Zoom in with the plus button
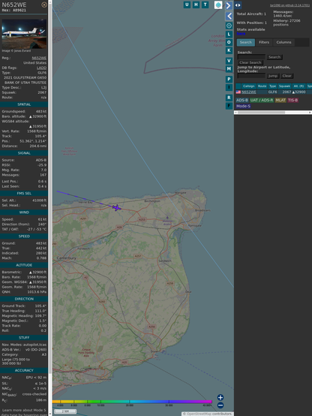The image size is (312, 416). tap(220, 397)
